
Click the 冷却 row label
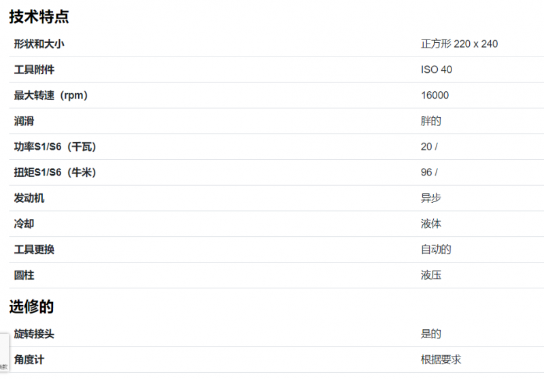coord(24,224)
